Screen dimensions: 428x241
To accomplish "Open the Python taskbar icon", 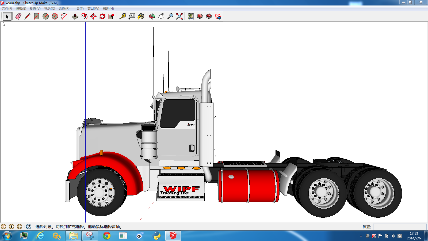I will coord(157,236).
